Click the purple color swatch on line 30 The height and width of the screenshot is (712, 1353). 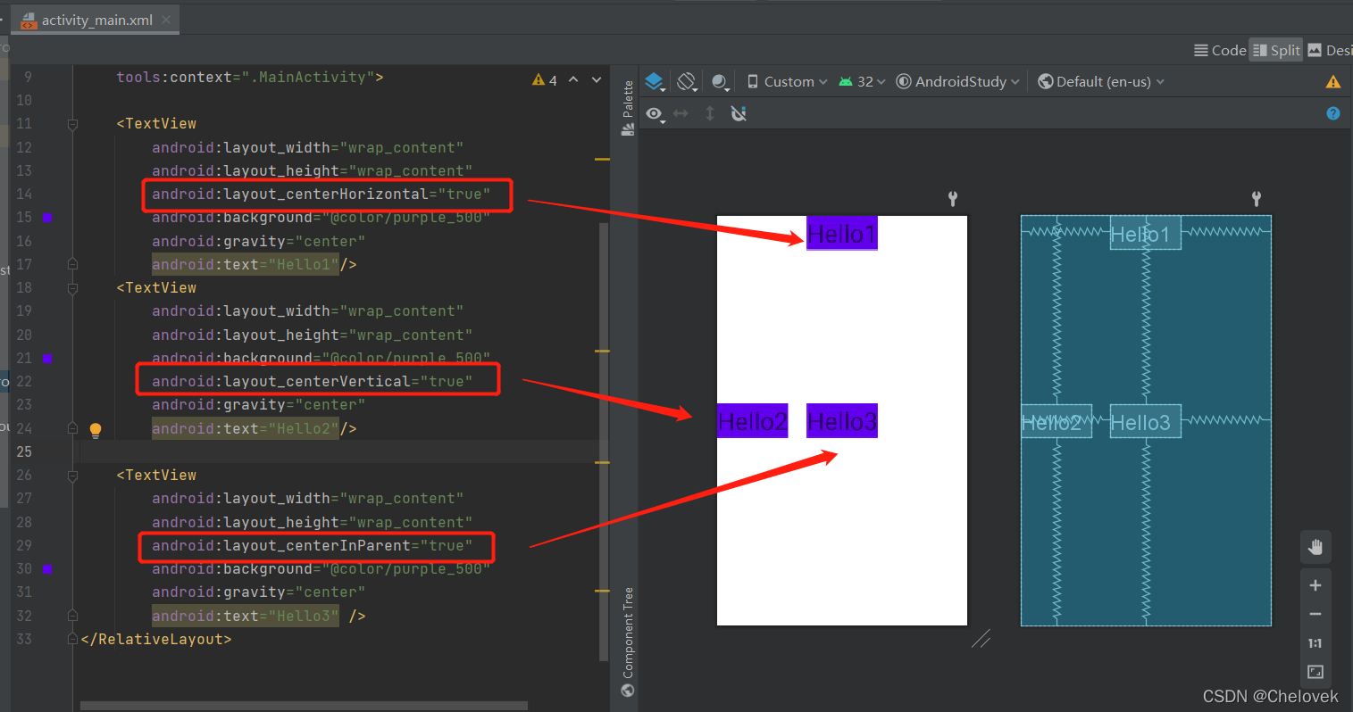[47, 569]
